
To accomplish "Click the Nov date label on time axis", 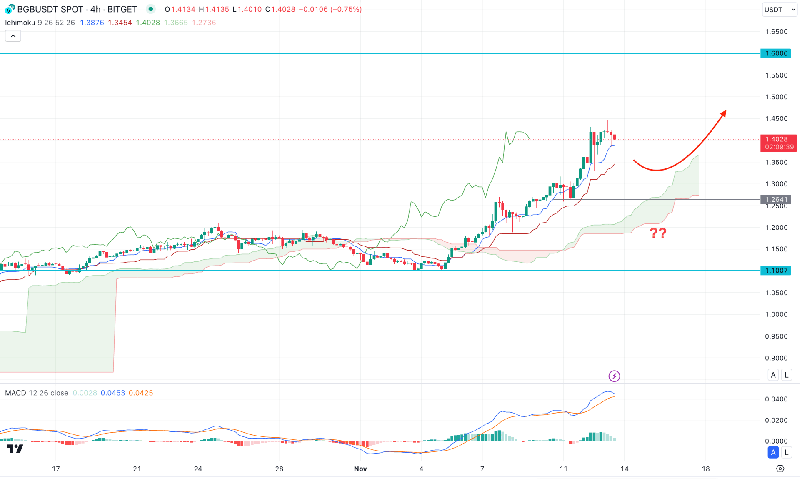I will tap(360, 469).
